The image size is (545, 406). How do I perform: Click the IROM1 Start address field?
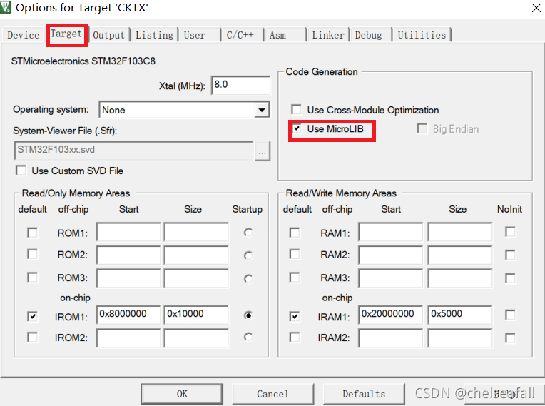tap(128, 315)
